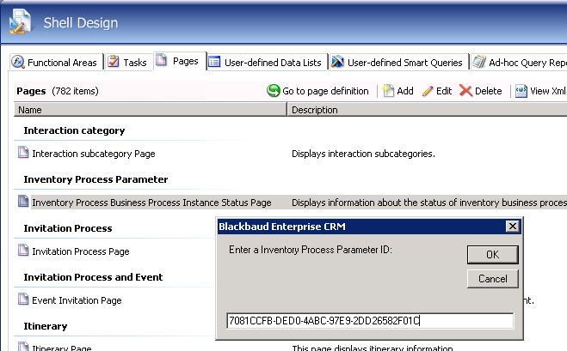Image resolution: width=567 pixels, height=351 pixels.
Task: Click the Add toolbar button
Action: (x=398, y=91)
